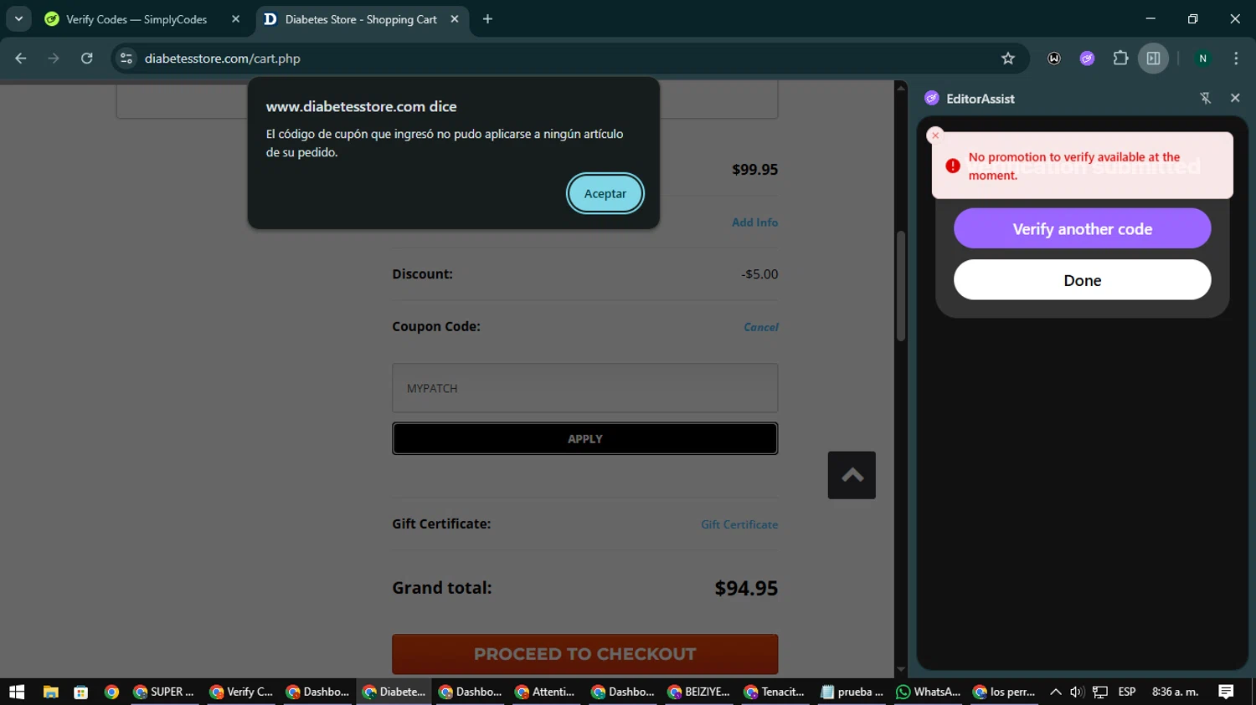The image size is (1256, 705).
Task: Reload the current page
Action: click(x=87, y=59)
